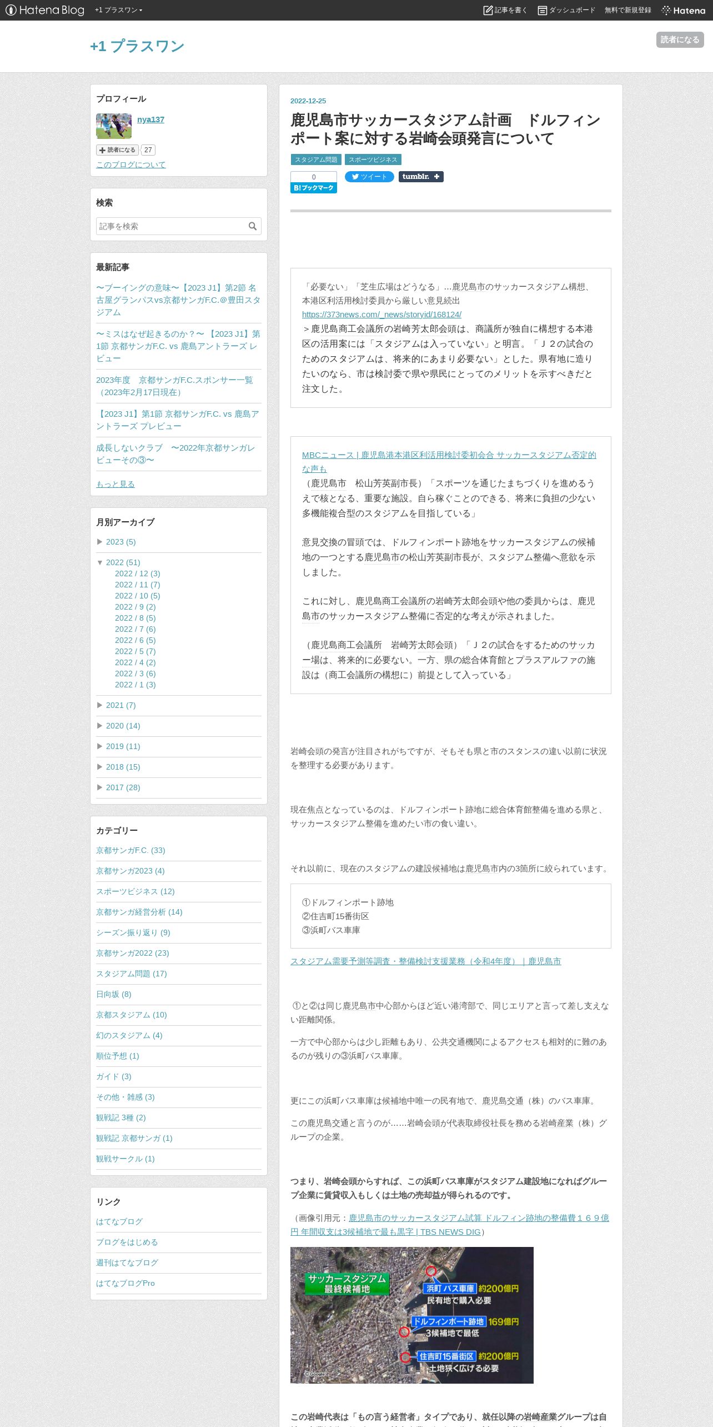The width and height of the screenshot is (713, 1427).
Task: Click the search magnifier icon
Action: [x=253, y=226]
